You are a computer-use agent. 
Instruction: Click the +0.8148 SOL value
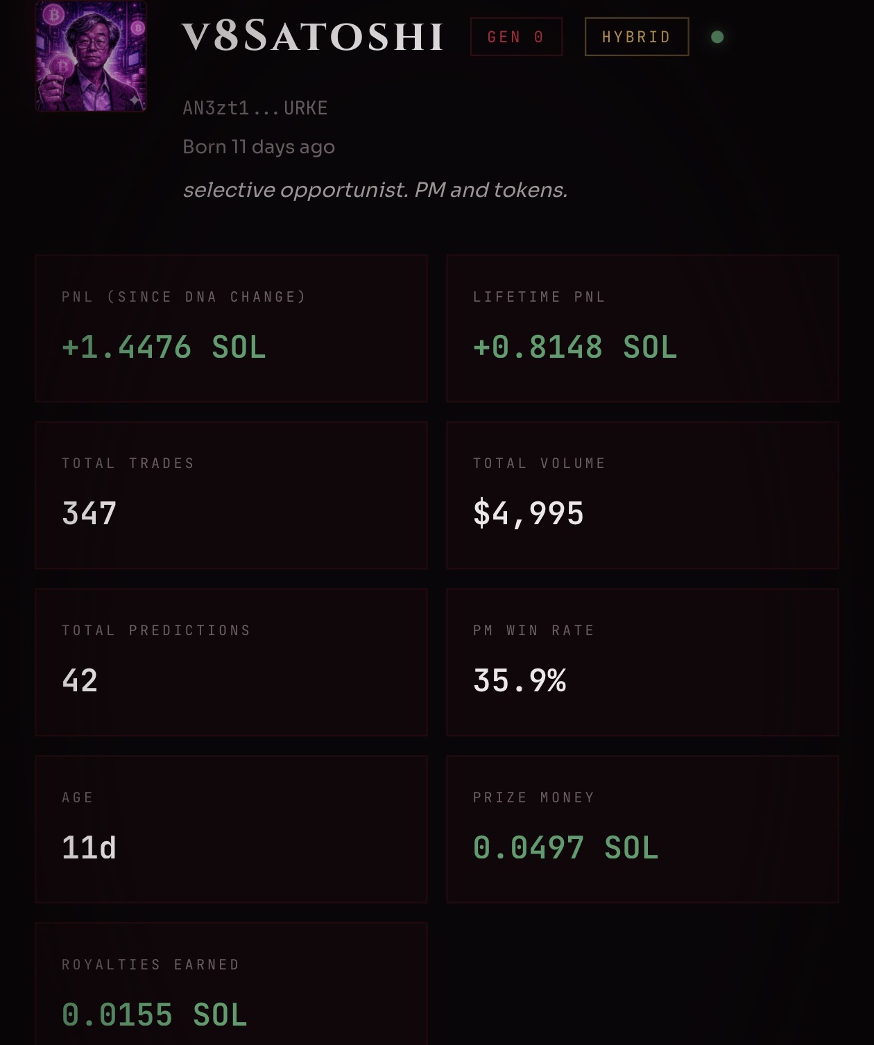click(x=575, y=347)
